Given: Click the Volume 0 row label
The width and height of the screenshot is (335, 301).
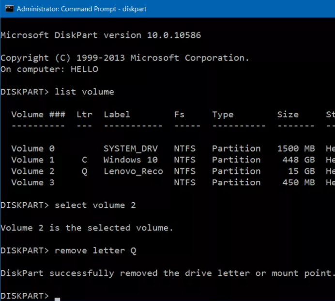Looking at the screenshot, I should pyautogui.click(x=33, y=148).
